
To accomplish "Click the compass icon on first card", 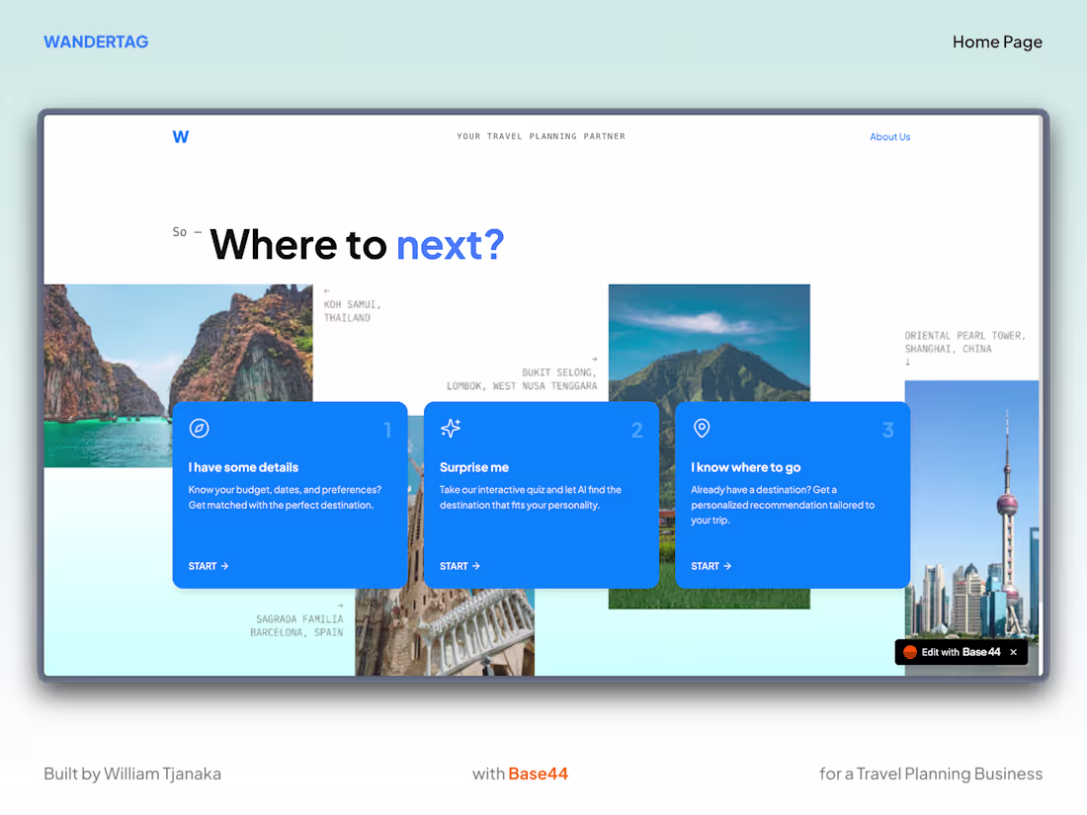I will pos(199,429).
